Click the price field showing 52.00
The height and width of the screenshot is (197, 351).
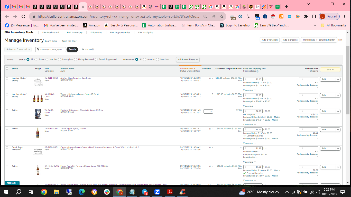pos(253,111)
